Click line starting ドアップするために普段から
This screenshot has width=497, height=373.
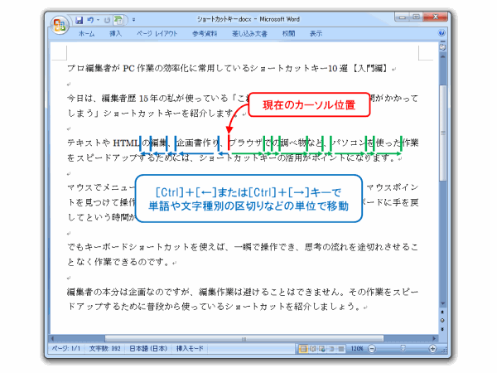(215, 307)
